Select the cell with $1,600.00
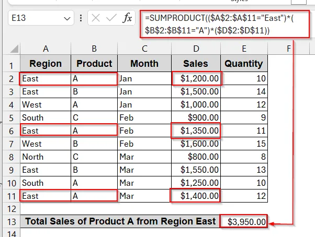 [x=196, y=144]
